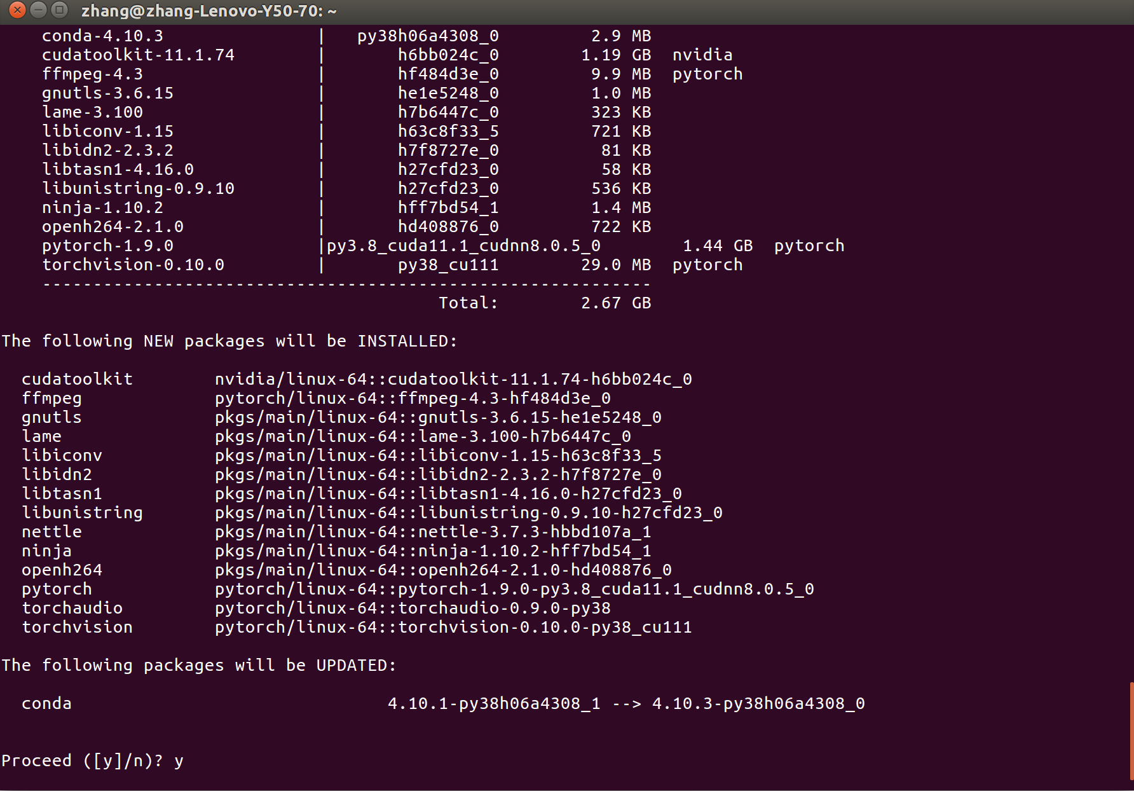Image resolution: width=1134 pixels, height=791 pixels.
Task: Click 'nvidia/linux-64::cudatoolkit-11.1.74-h6bb024c_0'
Action: point(453,380)
